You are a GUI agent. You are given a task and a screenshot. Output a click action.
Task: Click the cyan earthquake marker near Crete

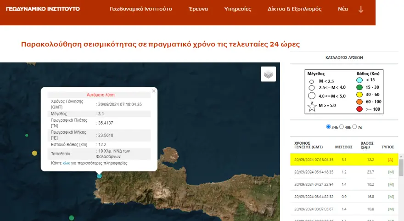(99, 176)
